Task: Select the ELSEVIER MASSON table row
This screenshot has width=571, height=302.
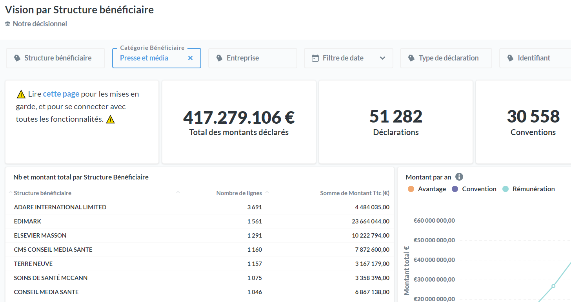Action: tap(40, 236)
